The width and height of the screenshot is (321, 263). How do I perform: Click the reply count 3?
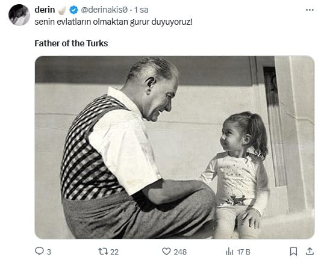click(49, 252)
